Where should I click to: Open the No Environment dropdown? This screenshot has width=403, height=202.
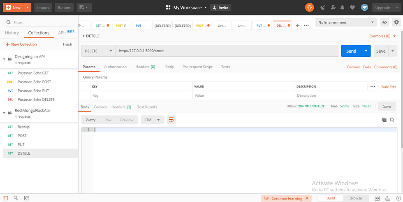tap(346, 22)
